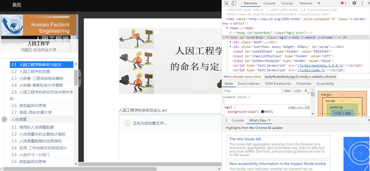
Task: Open the Event Listeners tab
Action: tap(249, 84)
